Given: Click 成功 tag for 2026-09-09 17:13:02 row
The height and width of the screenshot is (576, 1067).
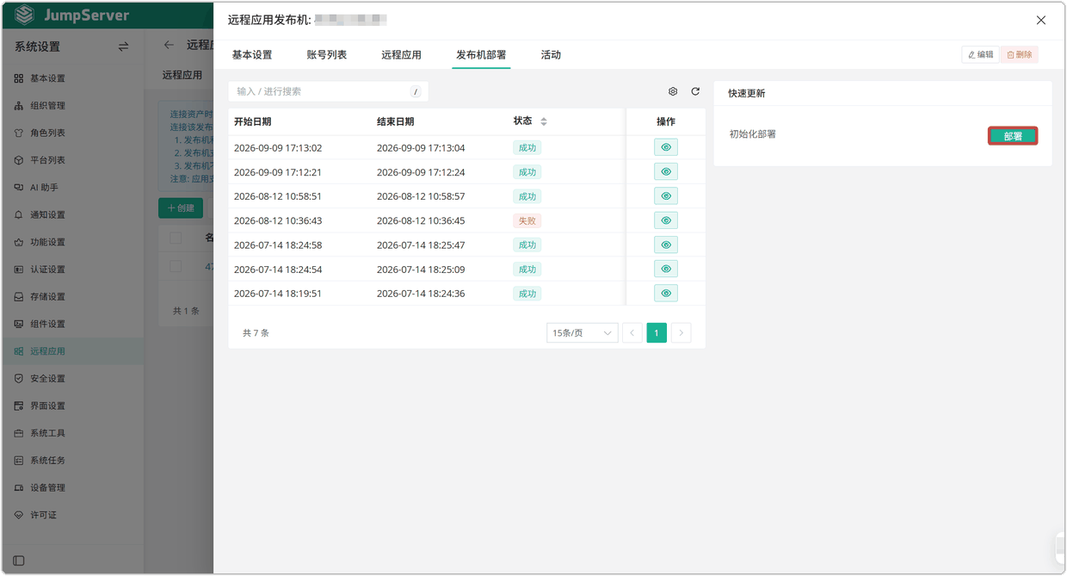Looking at the screenshot, I should [527, 147].
